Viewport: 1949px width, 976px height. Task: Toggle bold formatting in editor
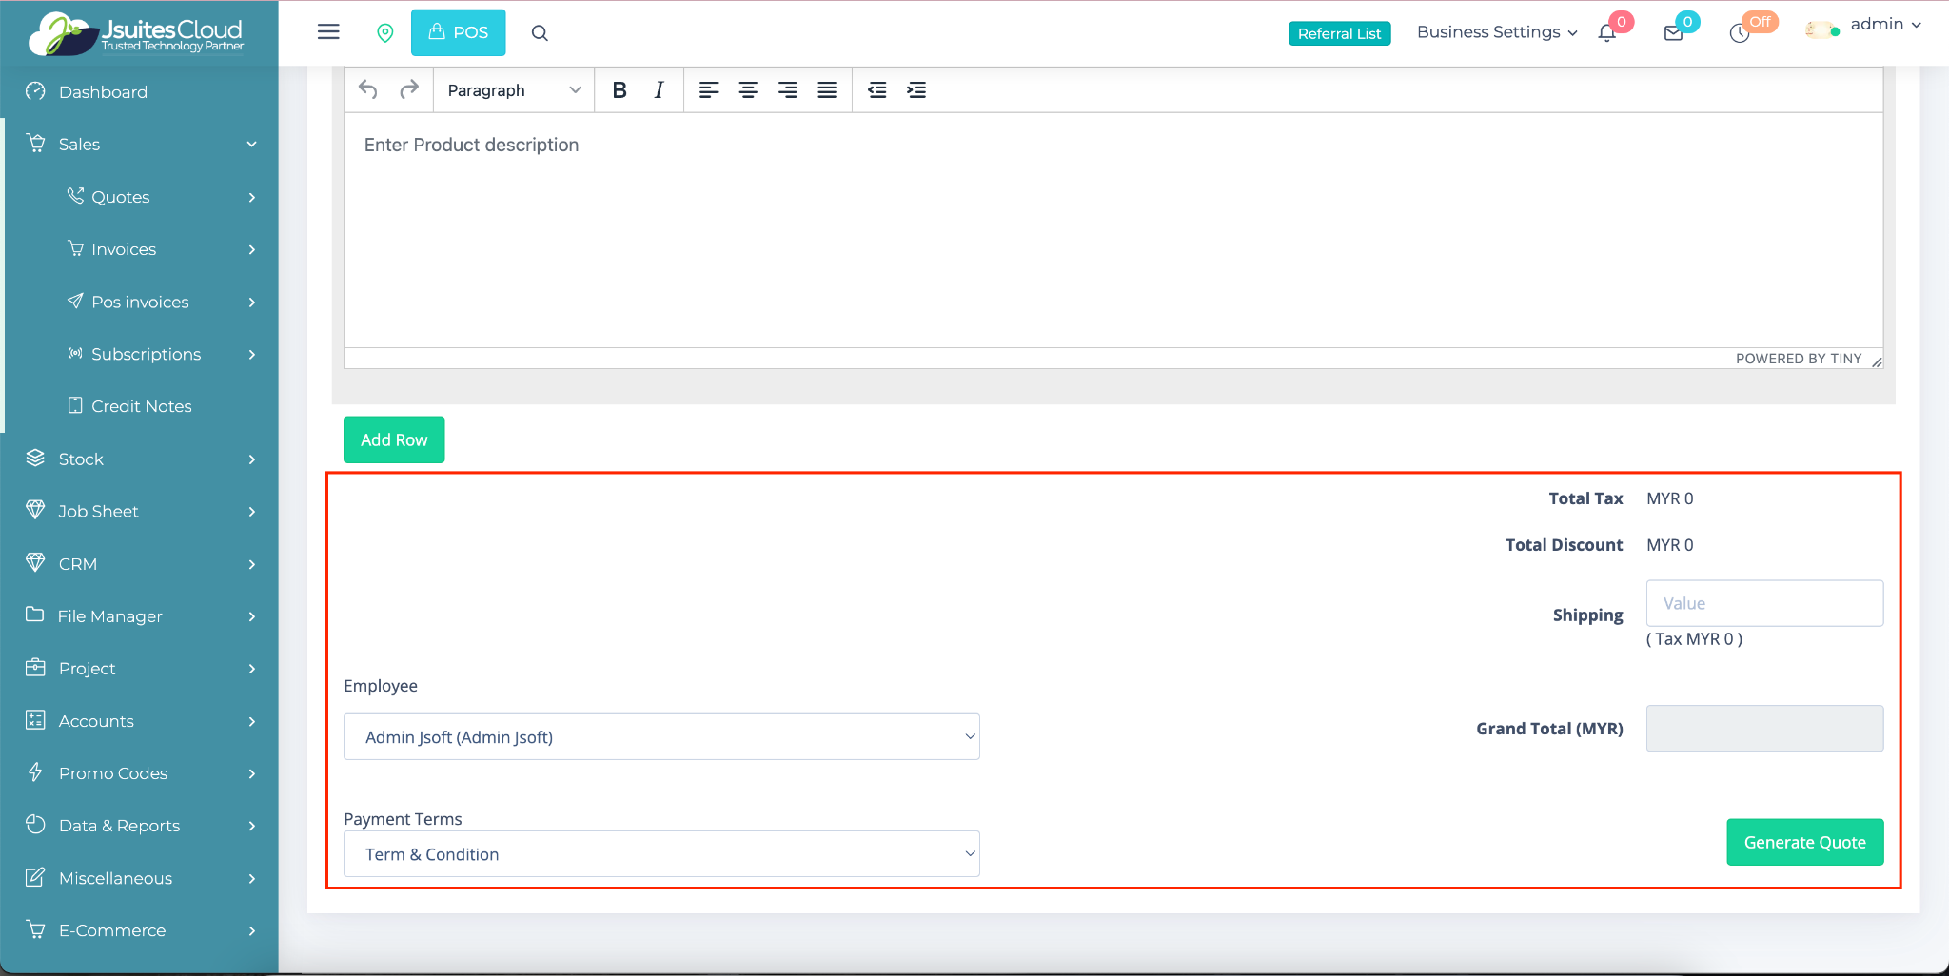point(620,90)
